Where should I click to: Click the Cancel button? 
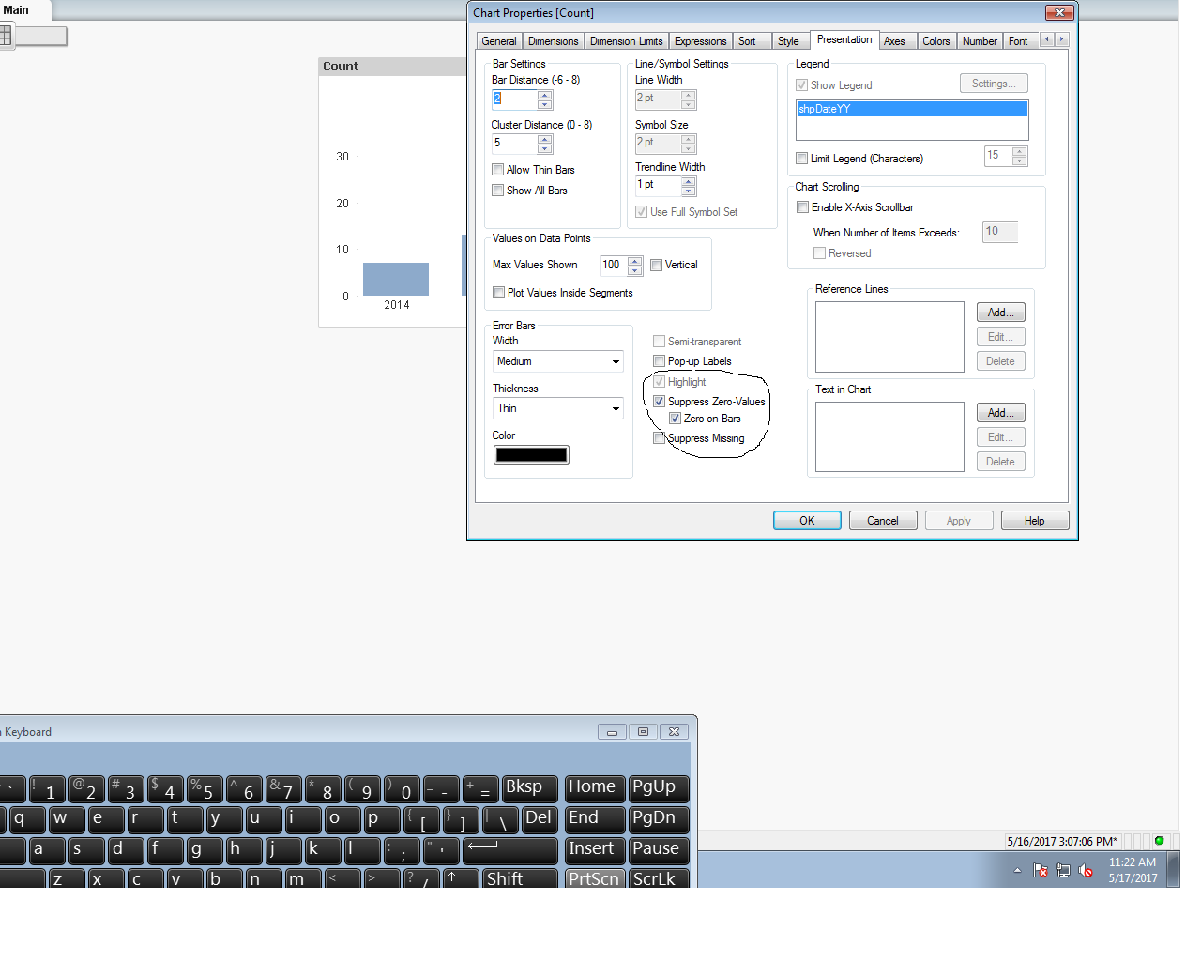click(x=883, y=521)
